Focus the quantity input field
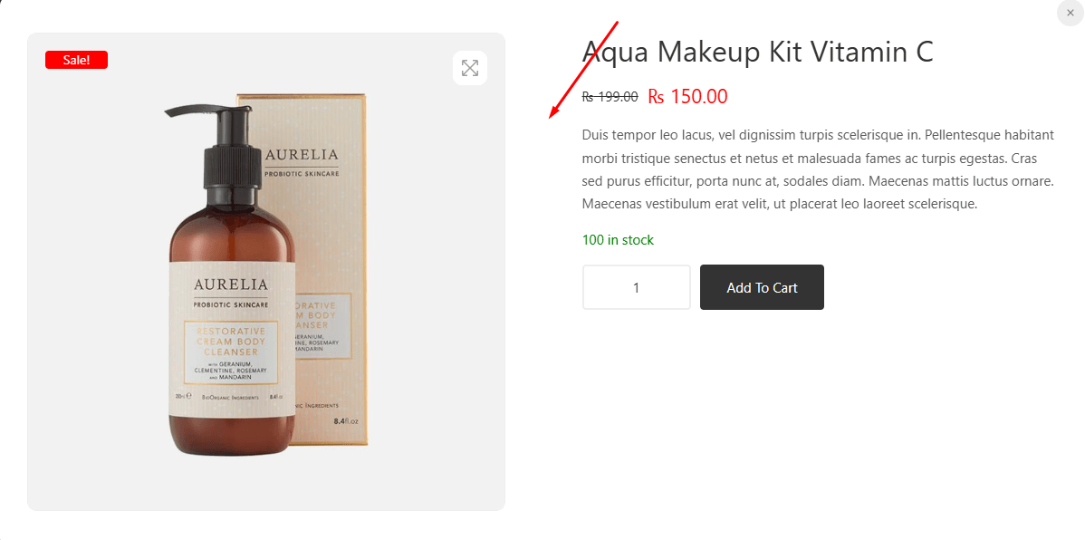The width and height of the screenshot is (1085, 540). click(636, 287)
